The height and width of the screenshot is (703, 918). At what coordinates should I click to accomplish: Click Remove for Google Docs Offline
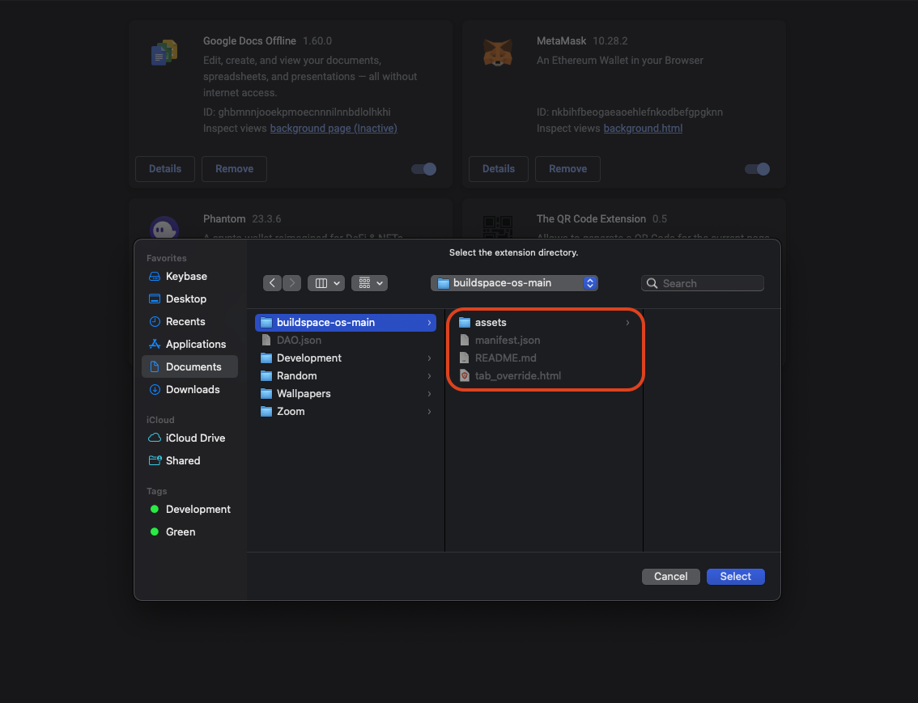tap(234, 169)
